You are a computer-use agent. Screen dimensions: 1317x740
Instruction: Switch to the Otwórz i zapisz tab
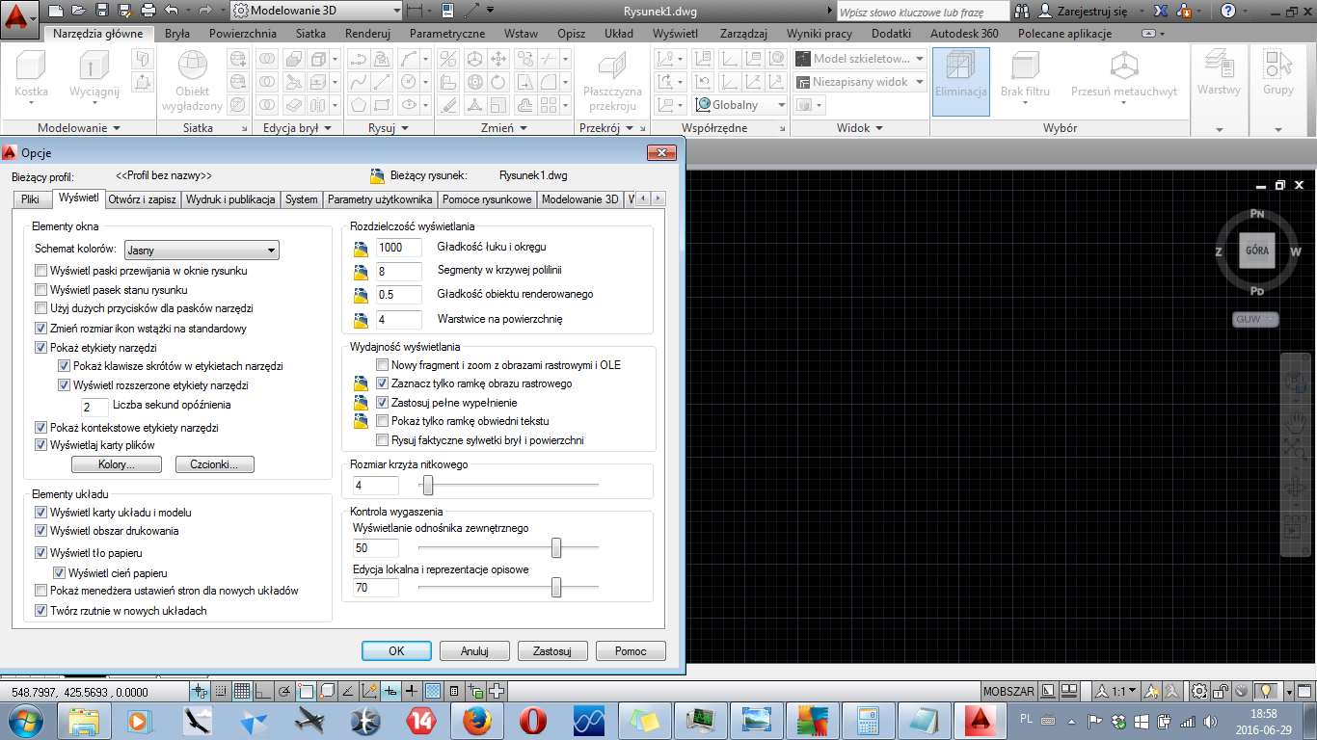click(142, 199)
